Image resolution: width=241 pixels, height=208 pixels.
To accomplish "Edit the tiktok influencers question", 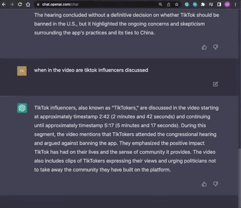I will point(215,84).
